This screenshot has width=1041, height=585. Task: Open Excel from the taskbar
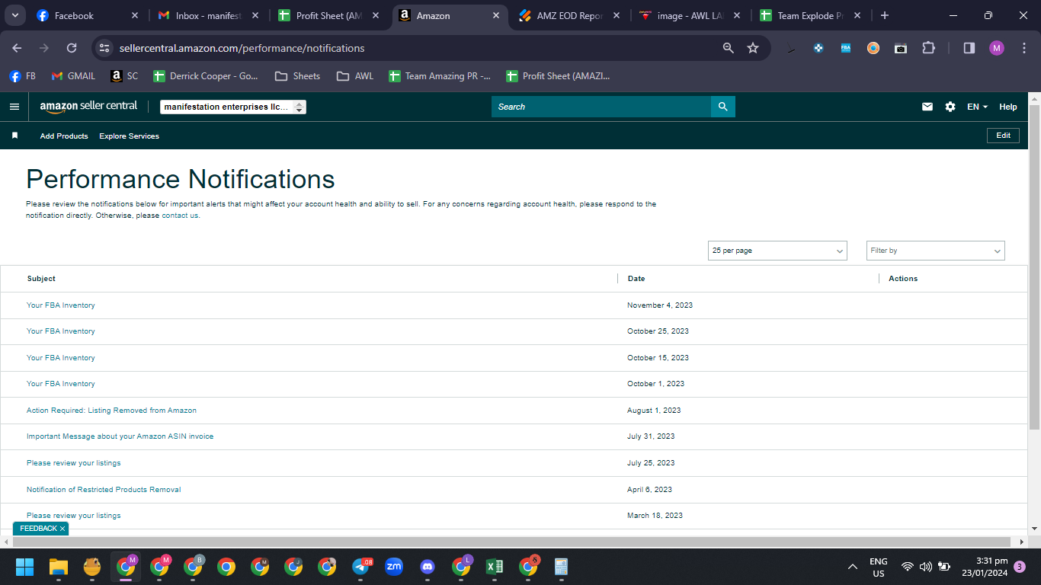495,567
